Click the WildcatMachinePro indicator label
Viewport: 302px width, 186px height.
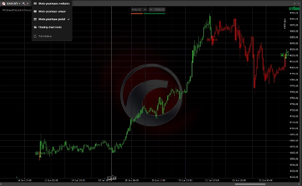coord(17,10)
